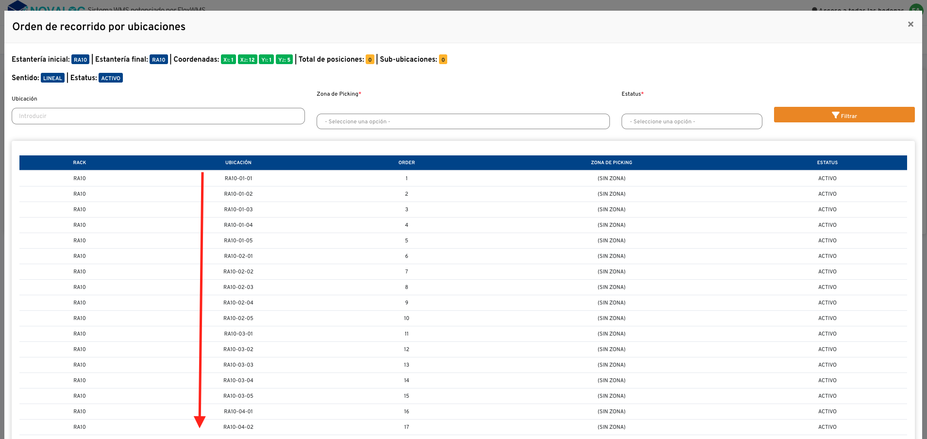This screenshot has width=927, height=439.
Task: Click the ESTATUS column header
Action: click(827, 163)
